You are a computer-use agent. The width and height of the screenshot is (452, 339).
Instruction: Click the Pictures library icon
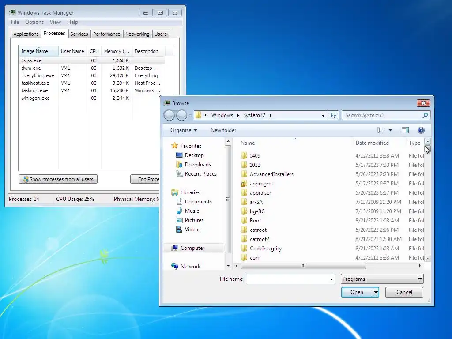point(179,220)
